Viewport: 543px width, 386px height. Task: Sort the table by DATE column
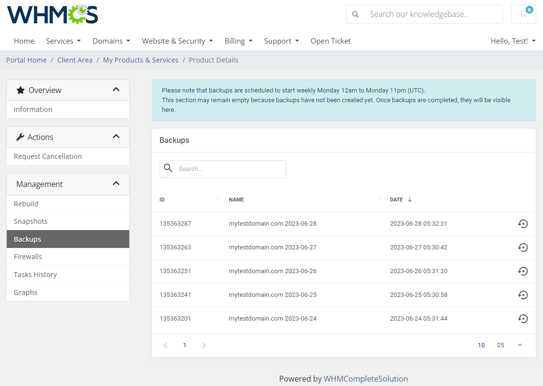pos(396,199)
